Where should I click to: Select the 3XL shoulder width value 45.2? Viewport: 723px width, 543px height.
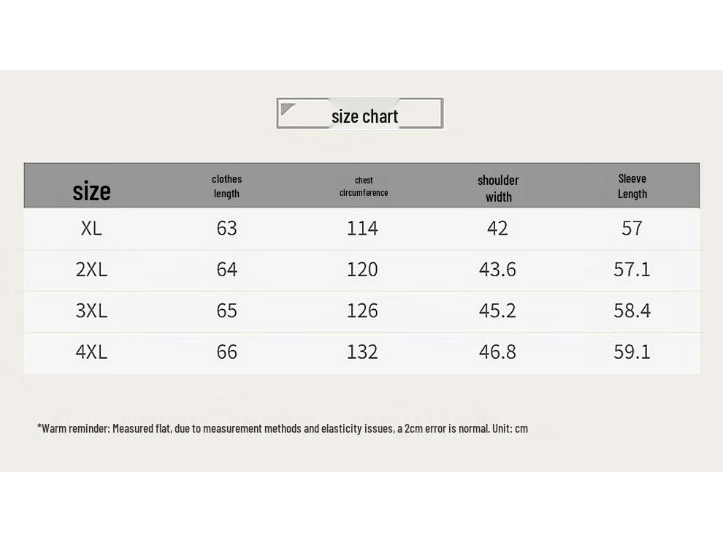click(x=497, y=311)
